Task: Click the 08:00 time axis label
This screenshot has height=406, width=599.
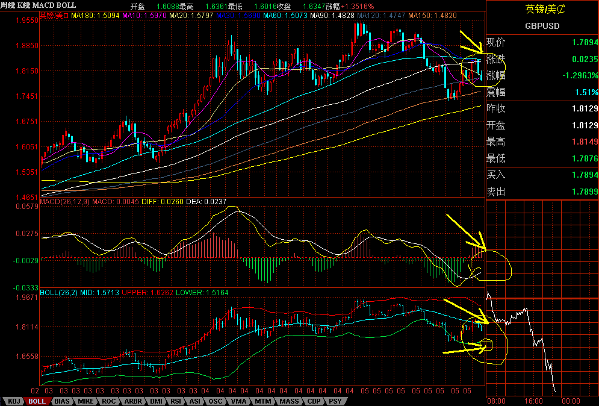Action: click(496, 401)
